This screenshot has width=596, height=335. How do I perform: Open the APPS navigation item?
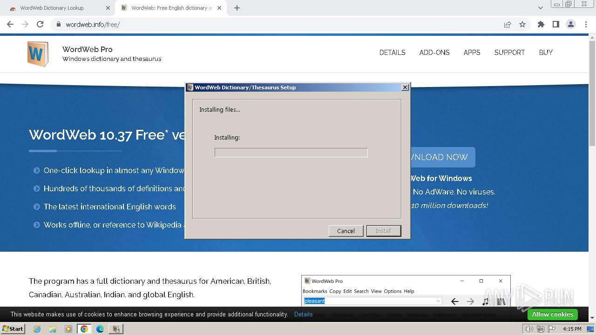(472, 53)
